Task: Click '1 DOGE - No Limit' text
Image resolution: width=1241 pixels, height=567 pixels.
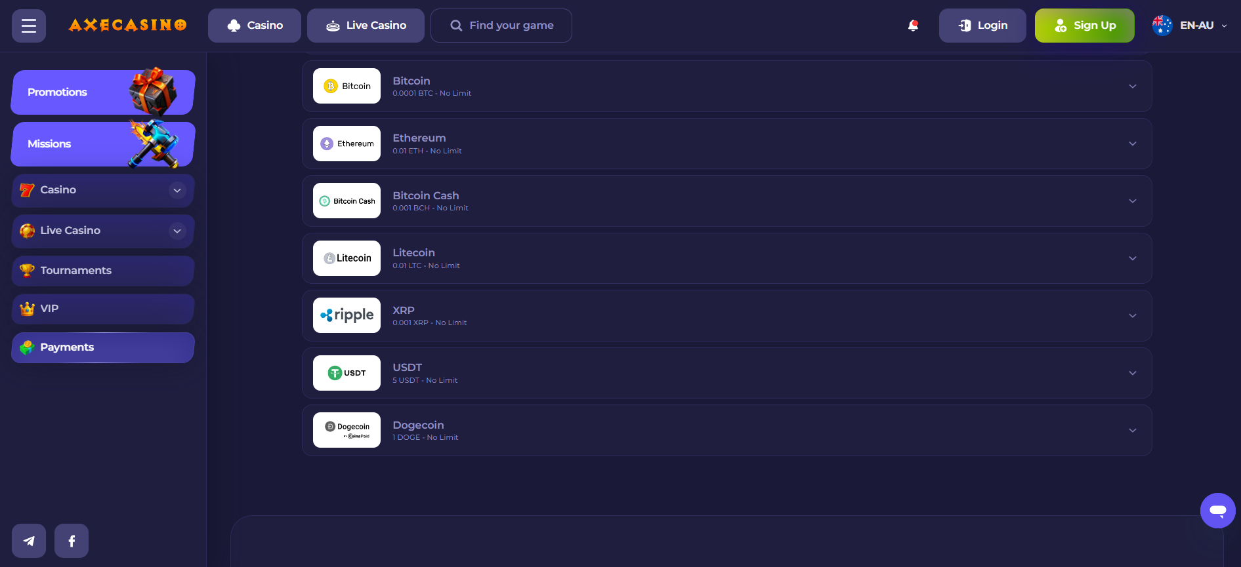Action: [425, 437]
